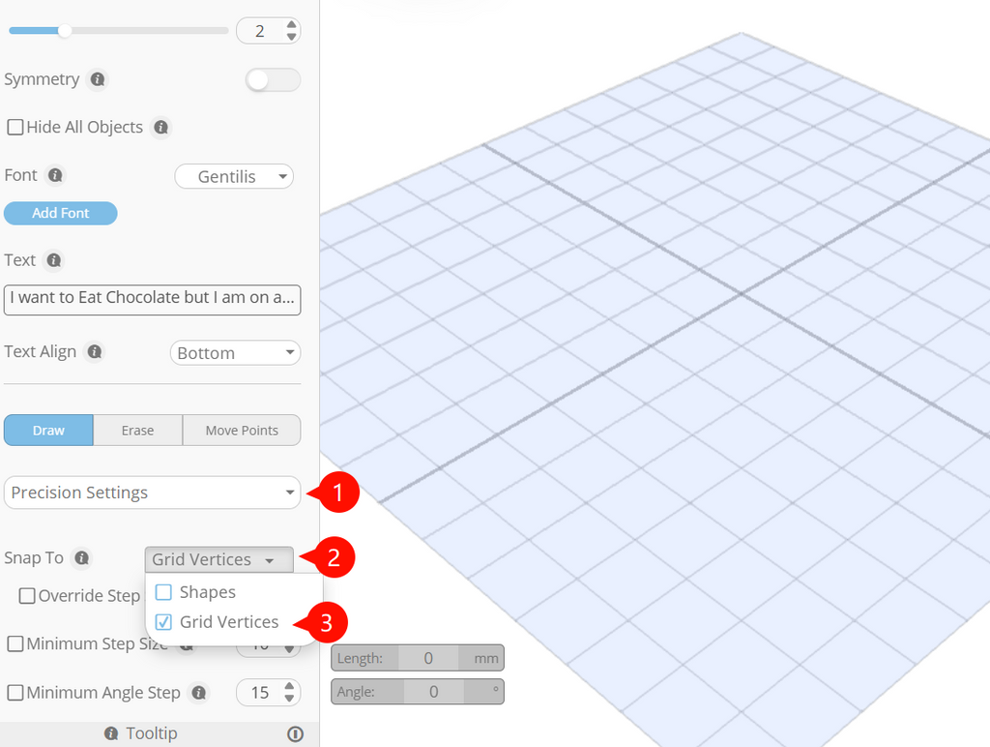Select the Draw mode tab
The height and width of the screenshot is (747, 990).
point(48,431)
